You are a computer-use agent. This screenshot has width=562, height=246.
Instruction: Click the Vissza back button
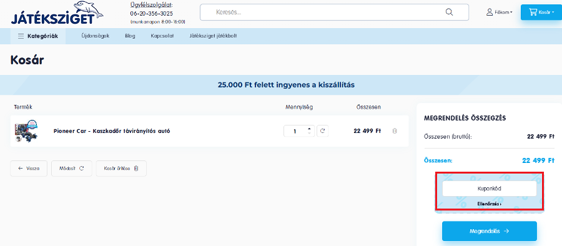tap(29, 169)
